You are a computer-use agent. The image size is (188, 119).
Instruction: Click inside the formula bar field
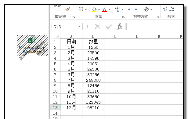click(x=155, y=27)
